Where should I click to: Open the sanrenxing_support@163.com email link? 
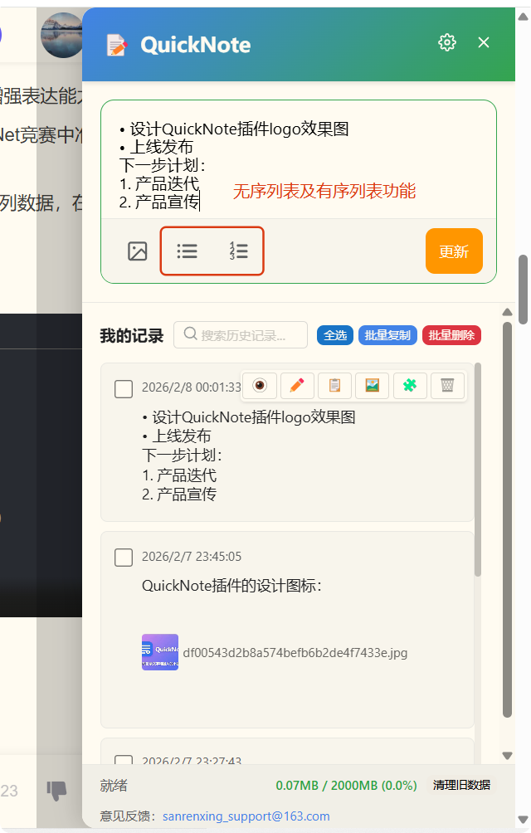click(x=246, y=816)
